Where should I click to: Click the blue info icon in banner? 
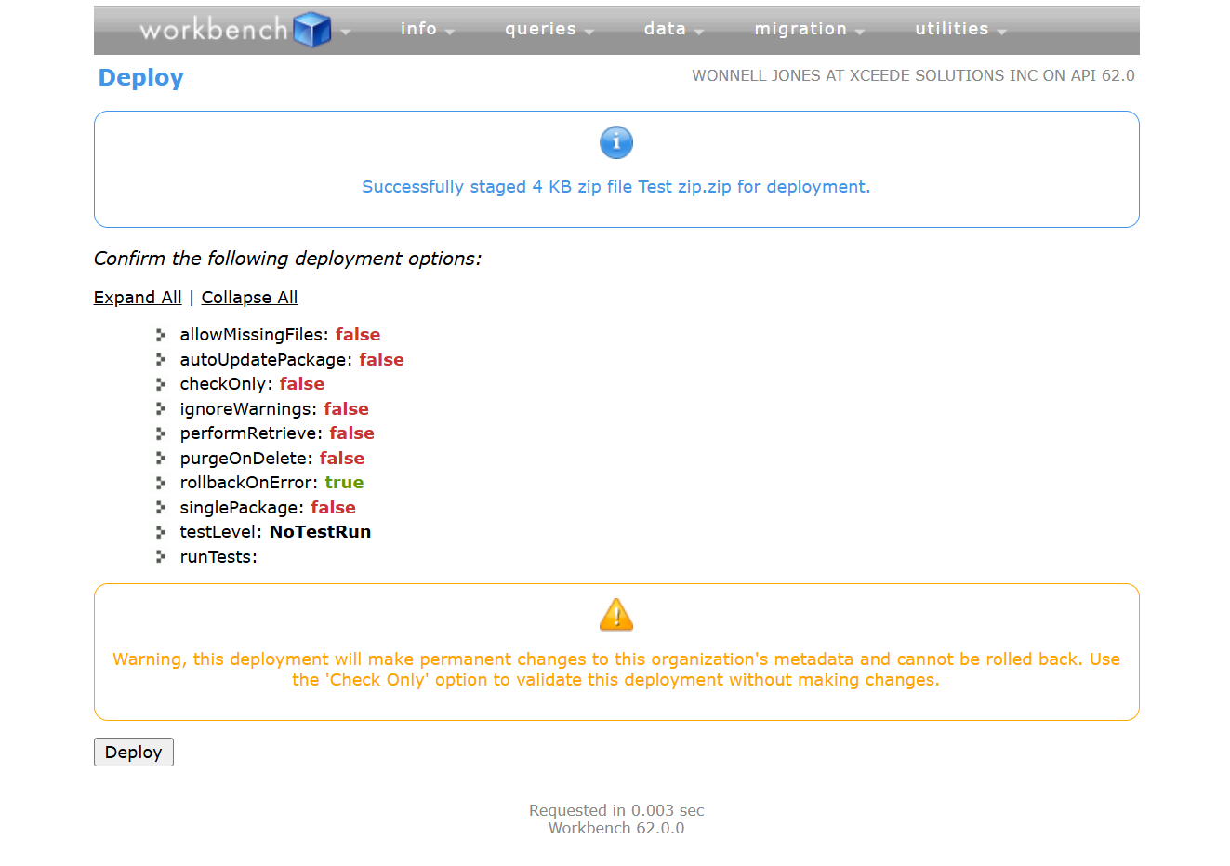click(x=615, y=142)
